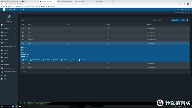The image size is (192, 108).
Task: Click the UPDATE button
Action: tap(64, 60)
